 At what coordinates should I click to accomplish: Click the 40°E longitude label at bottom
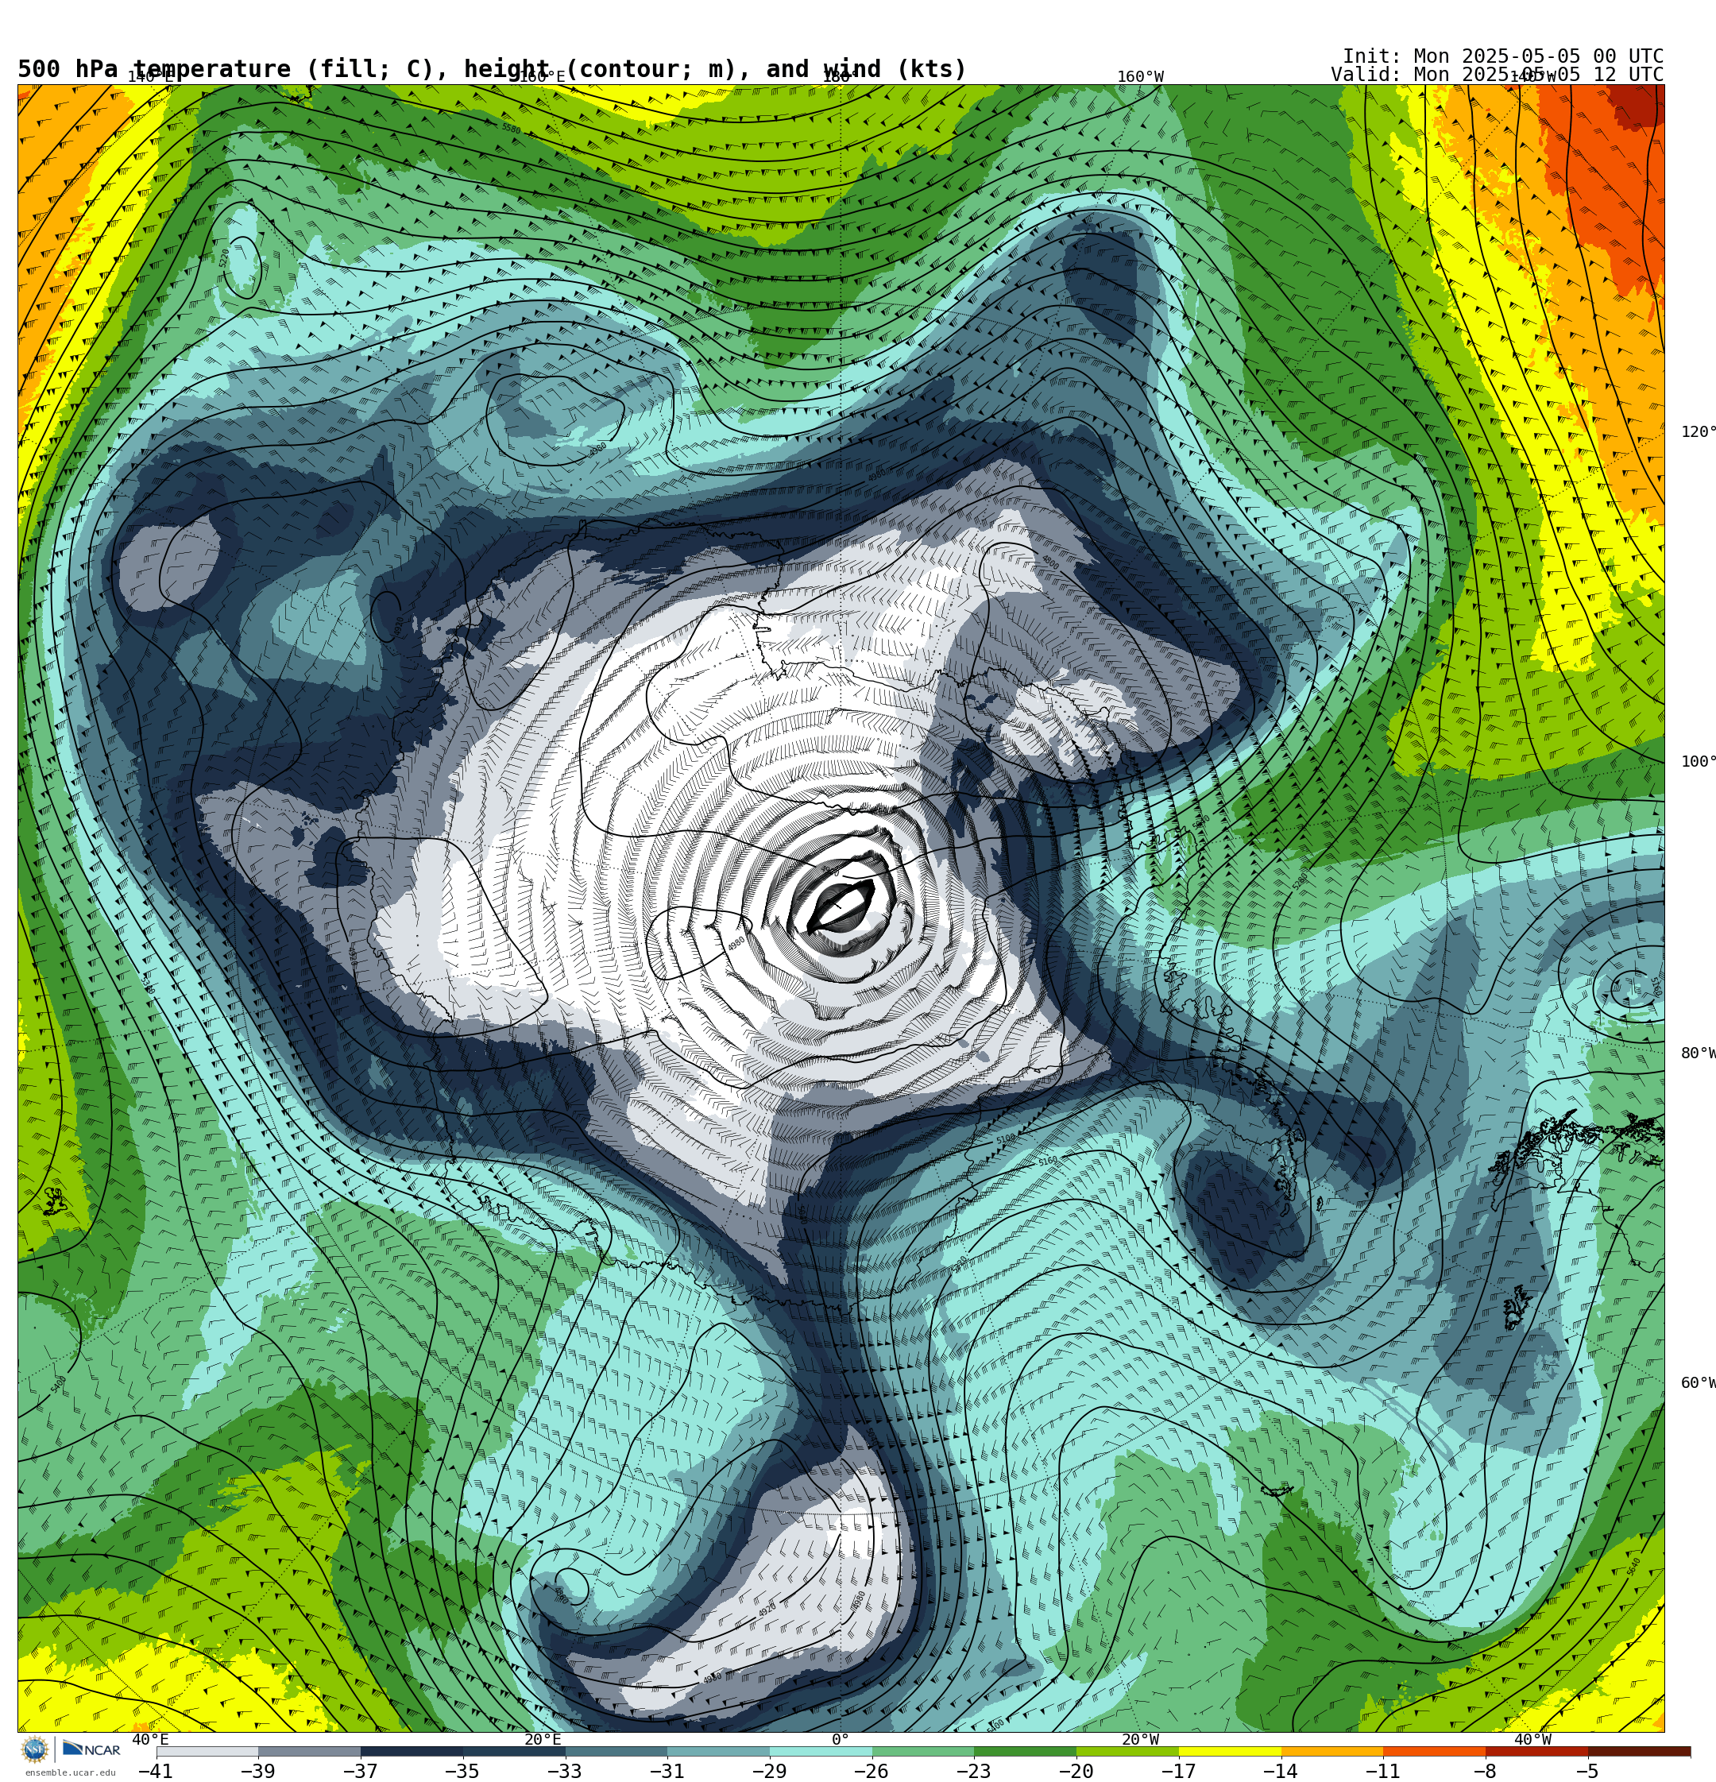pos(150,1740)
